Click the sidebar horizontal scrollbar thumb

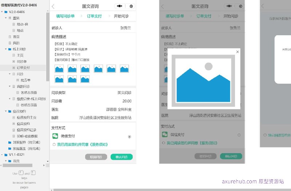click(17, 165)
